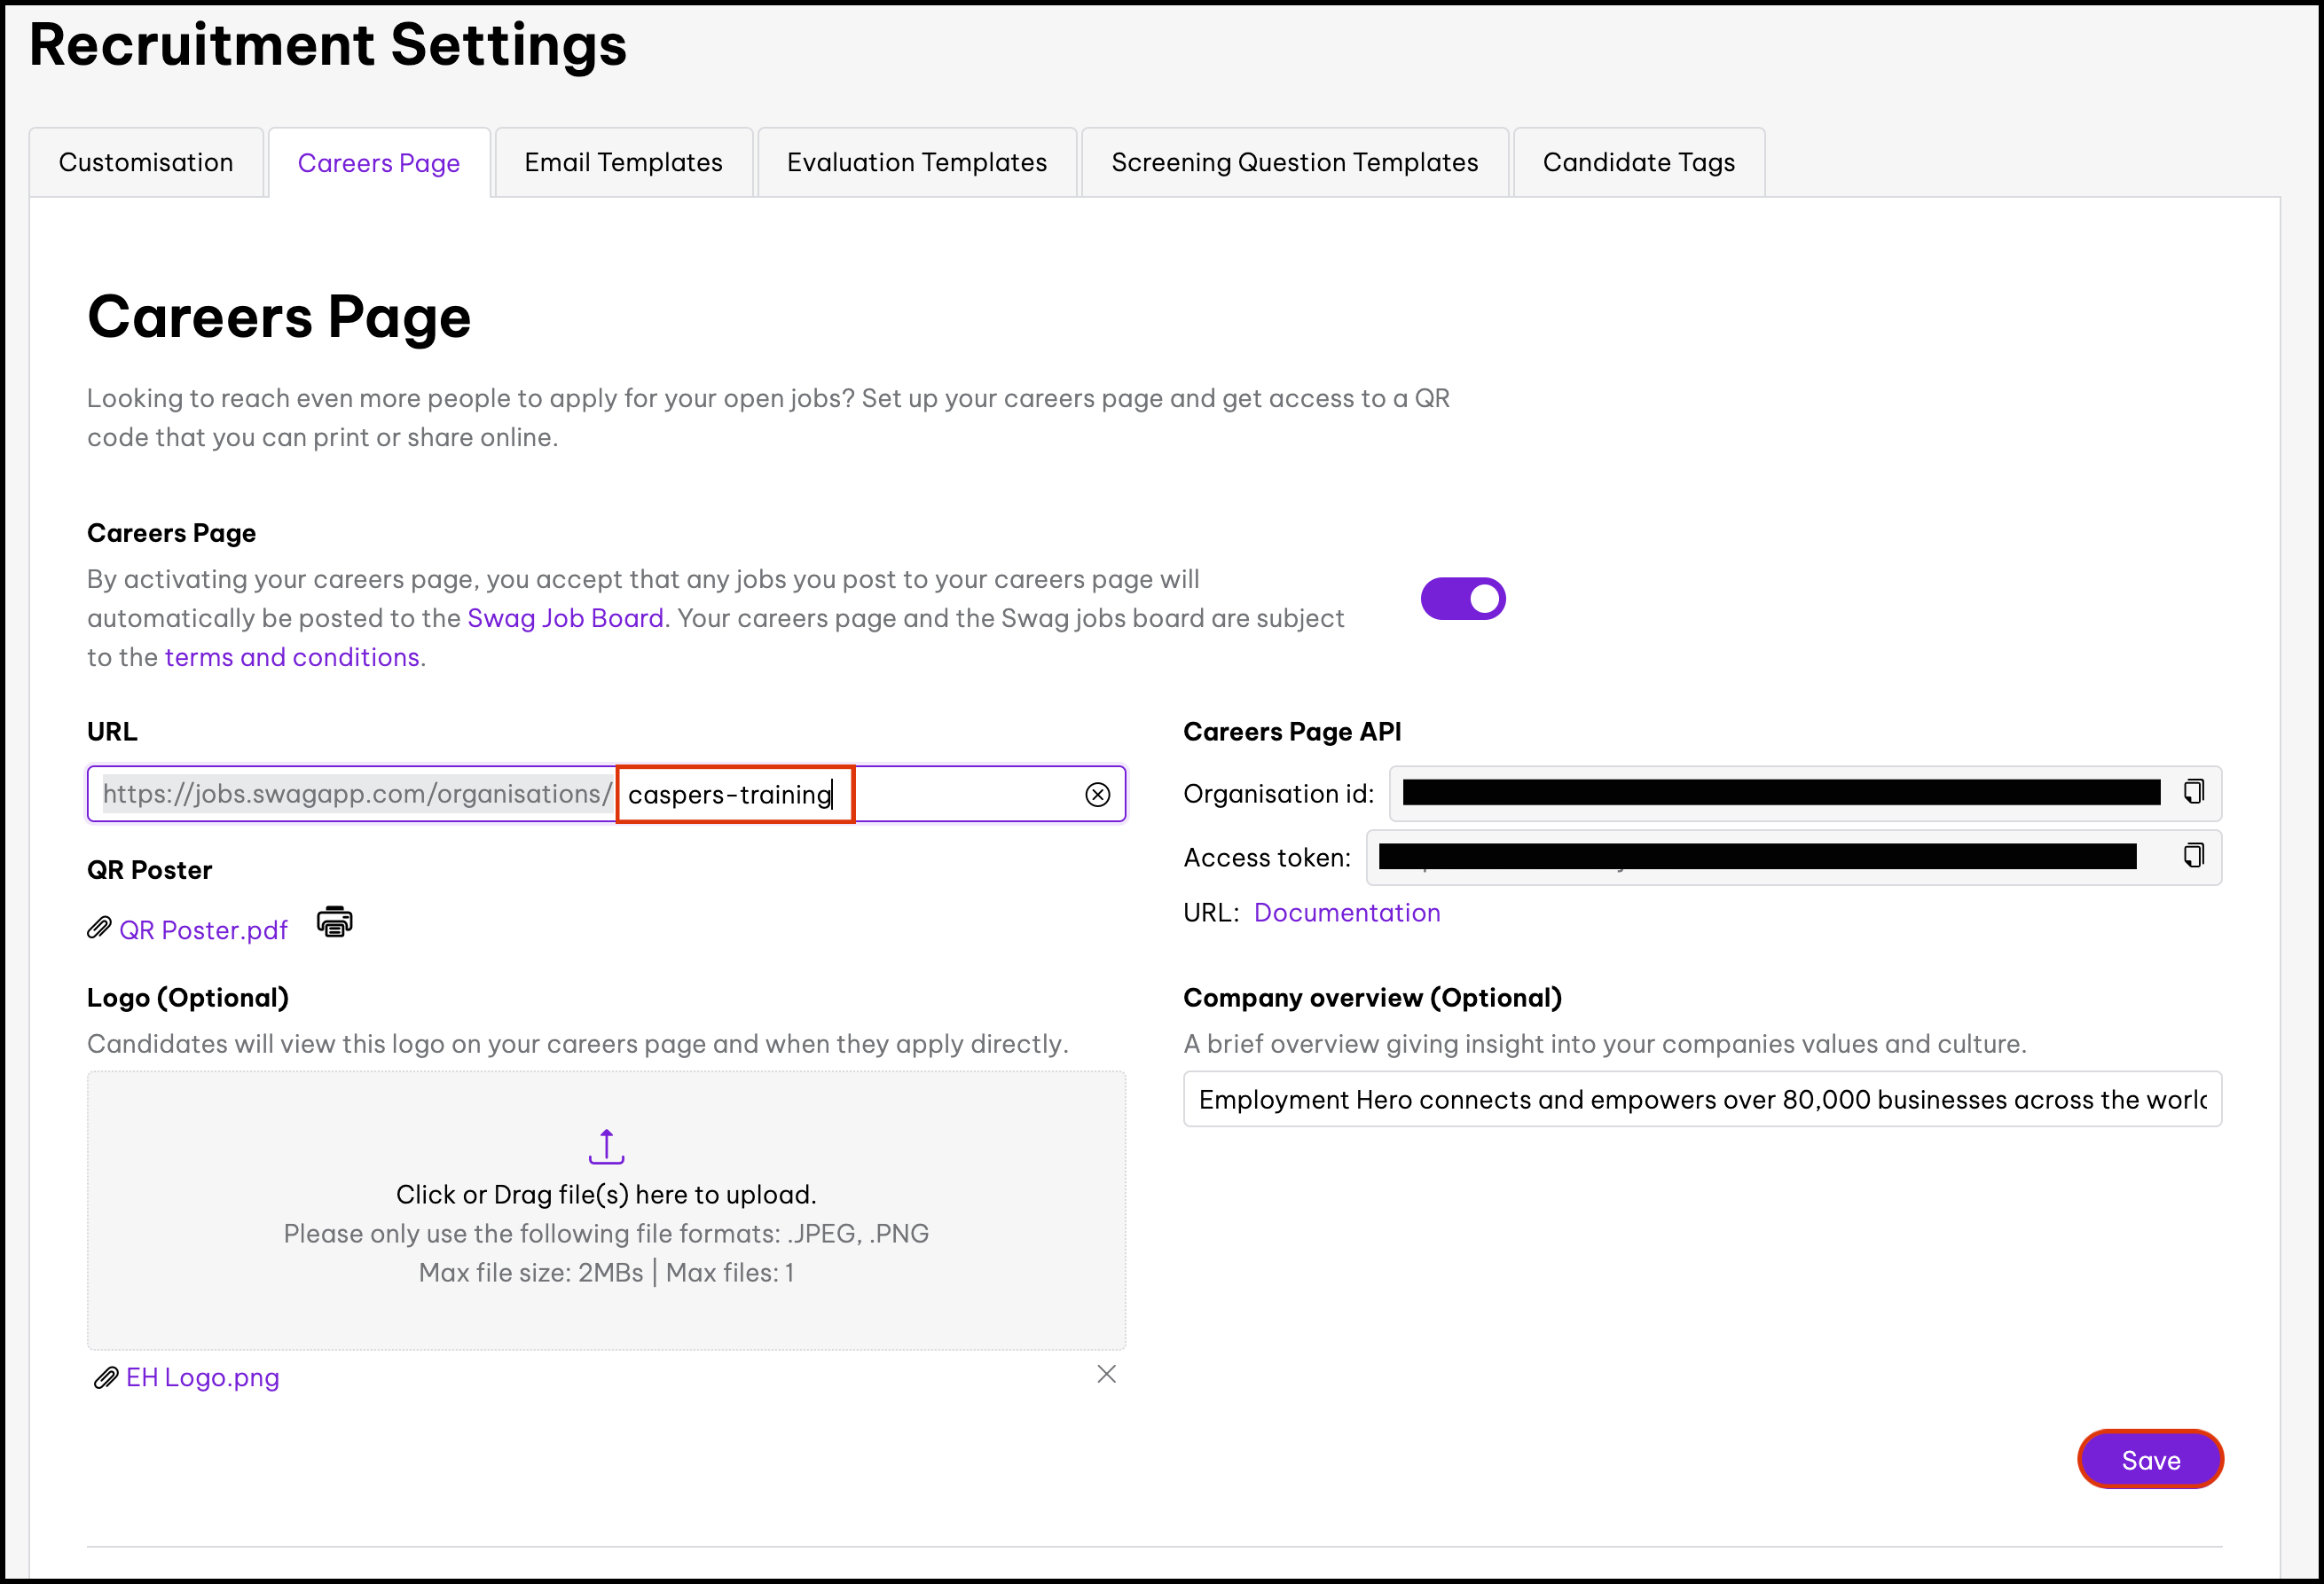
Task: Open the Email Templates tab
Action: 623,162
